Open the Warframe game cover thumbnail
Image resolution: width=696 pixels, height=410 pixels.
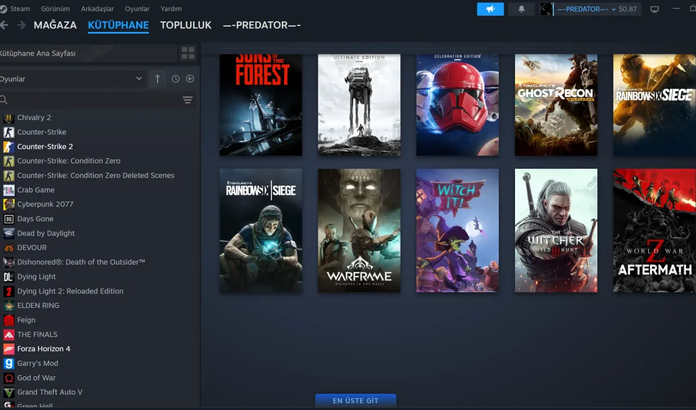(x=359, y=230)
